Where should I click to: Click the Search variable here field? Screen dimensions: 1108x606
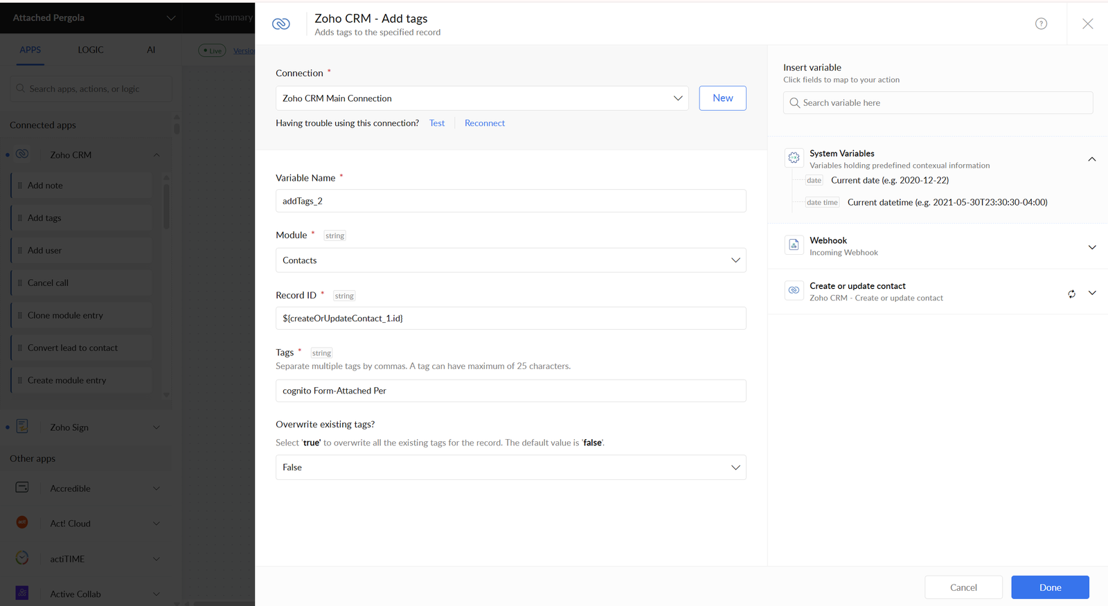(938, 103)
